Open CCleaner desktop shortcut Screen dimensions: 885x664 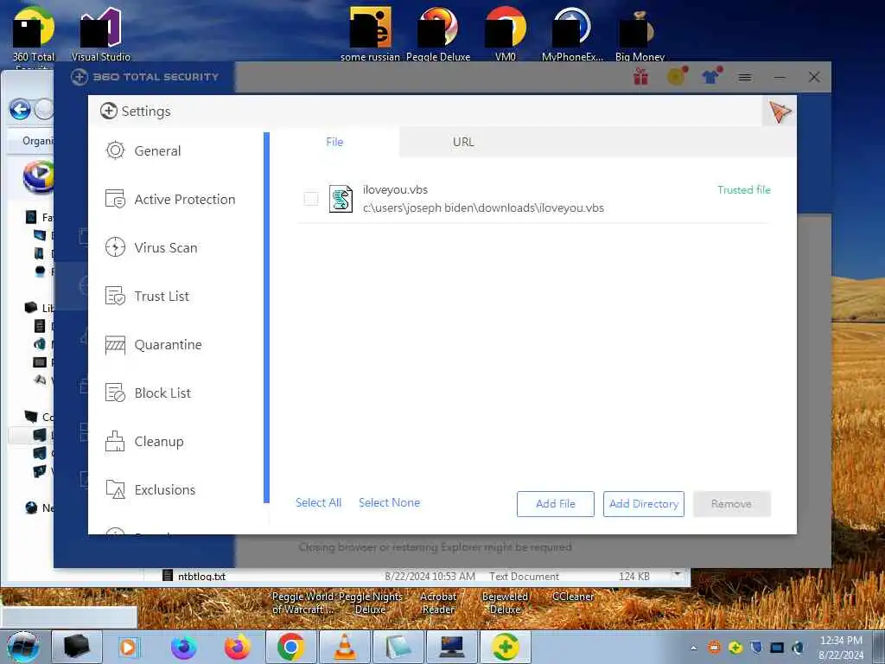coord(573,597)
